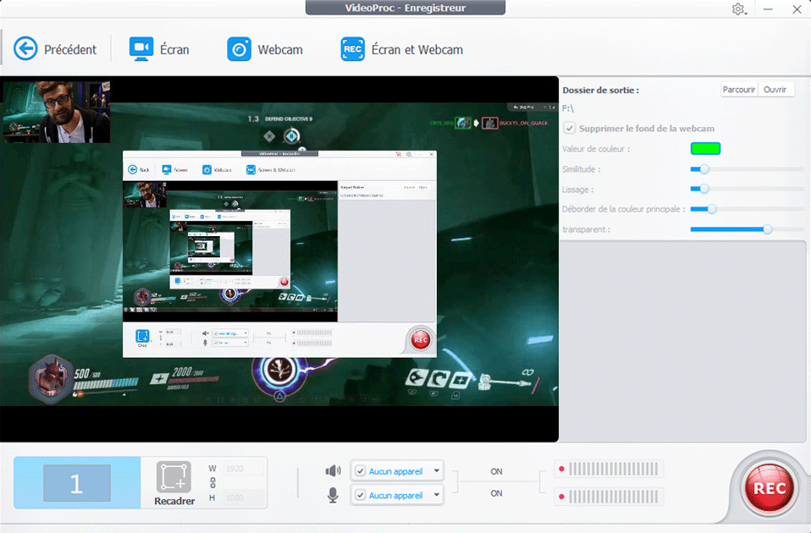Choose Écran et Webcam mode

(x=402, y=49)
